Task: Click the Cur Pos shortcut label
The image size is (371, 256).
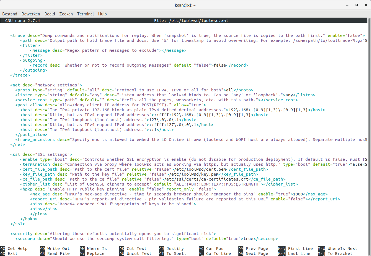Action: pos(215,249)
